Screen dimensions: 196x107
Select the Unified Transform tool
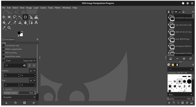[x=31, y=17]
